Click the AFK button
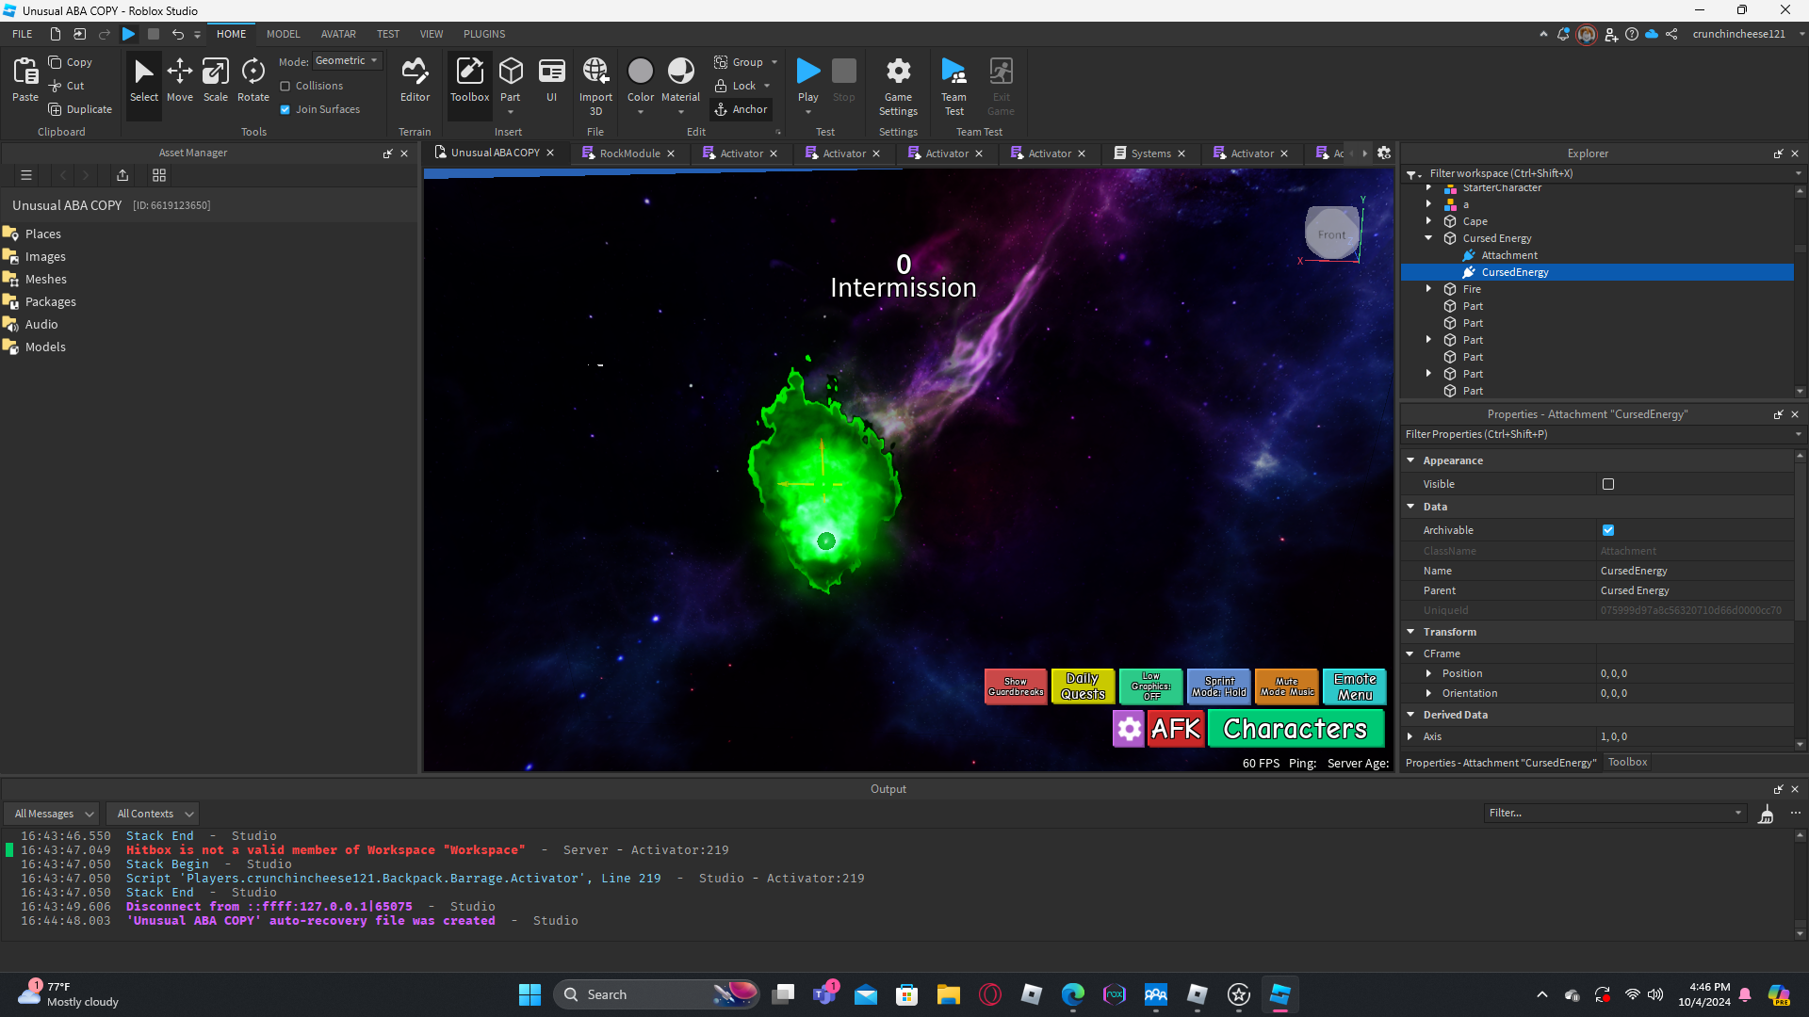The width and height of the screenshot is (1809, 1017). point(1176,729)
